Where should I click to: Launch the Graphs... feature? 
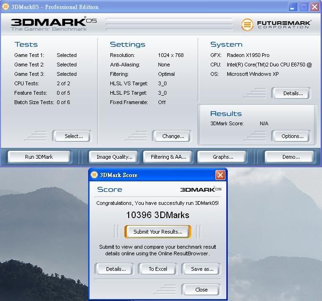pos(223,157)
